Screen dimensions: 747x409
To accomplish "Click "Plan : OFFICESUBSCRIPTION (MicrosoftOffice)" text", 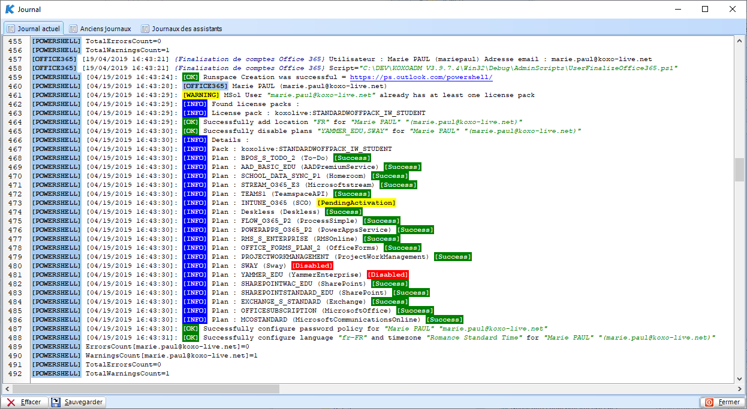I will (302, 311).
